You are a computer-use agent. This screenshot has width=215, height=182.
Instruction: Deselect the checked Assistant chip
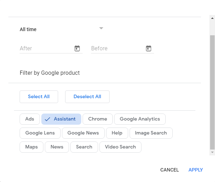[61, 119]
